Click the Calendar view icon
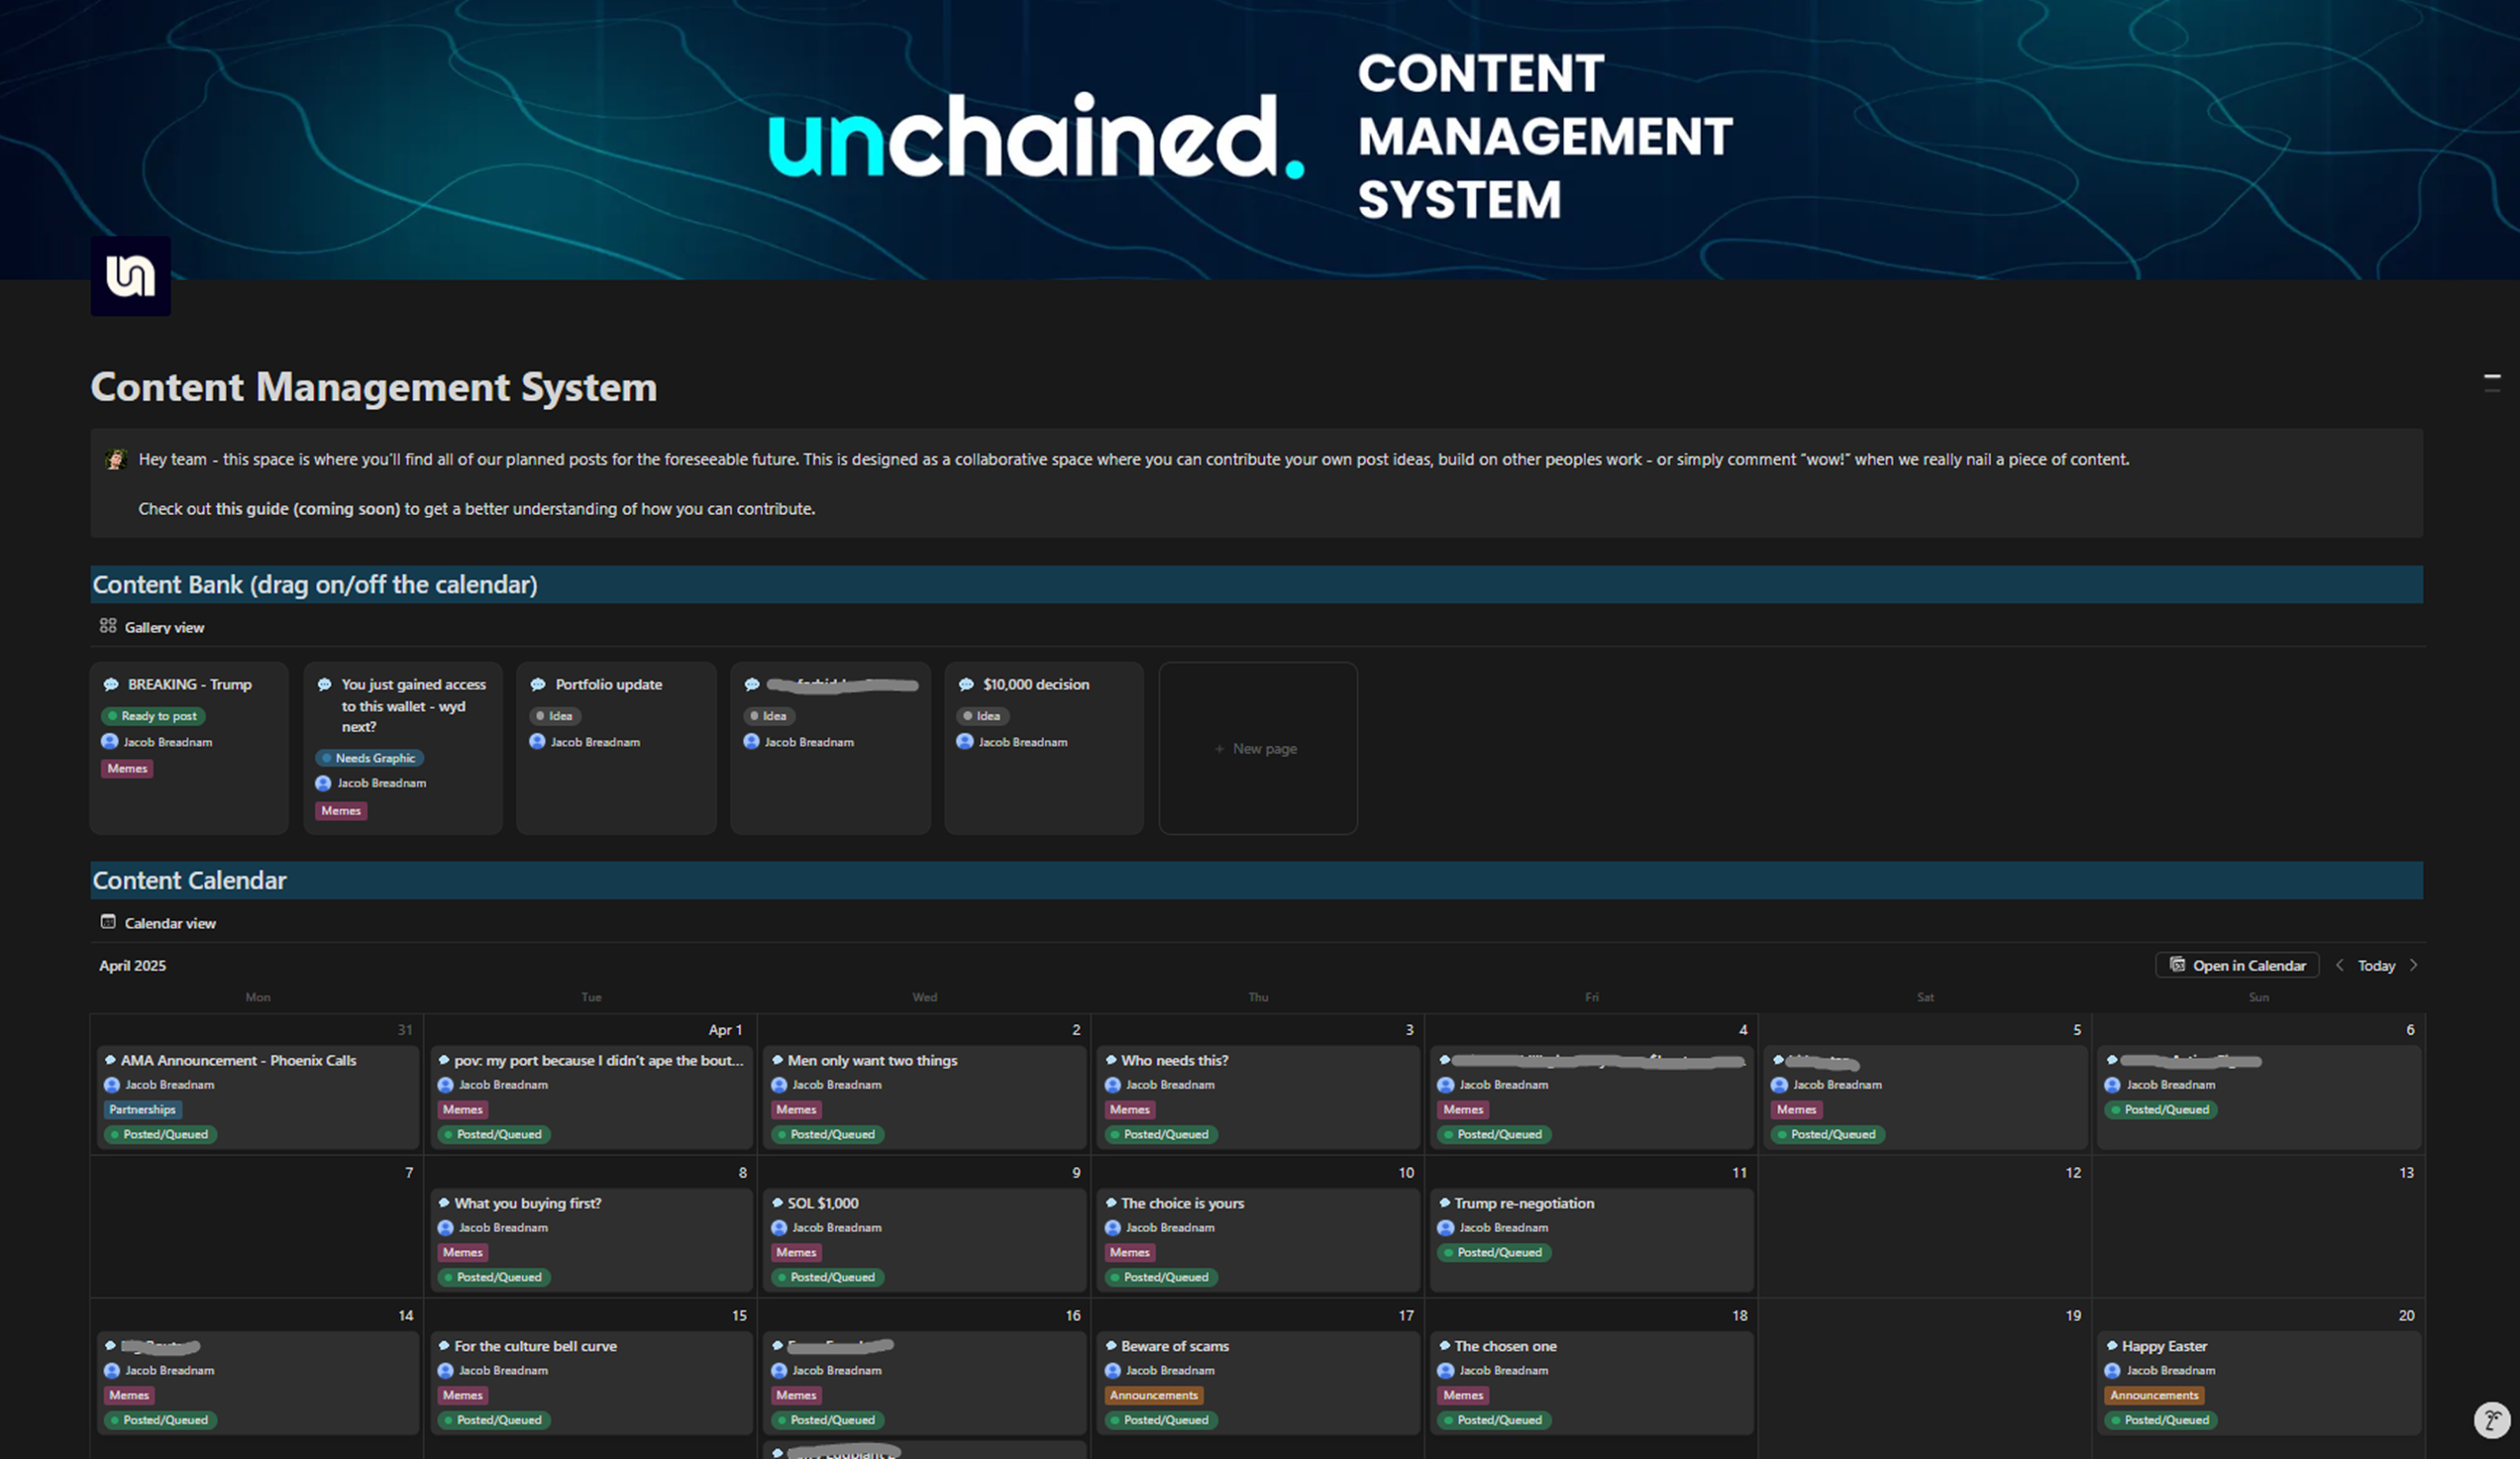Viewport: 2520px width, 1459px height. [108, 922]
